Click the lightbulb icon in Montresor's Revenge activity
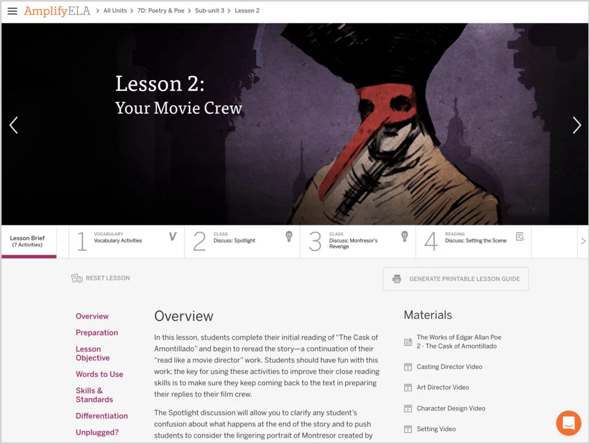590x444 pixels. tap(404, 237)
